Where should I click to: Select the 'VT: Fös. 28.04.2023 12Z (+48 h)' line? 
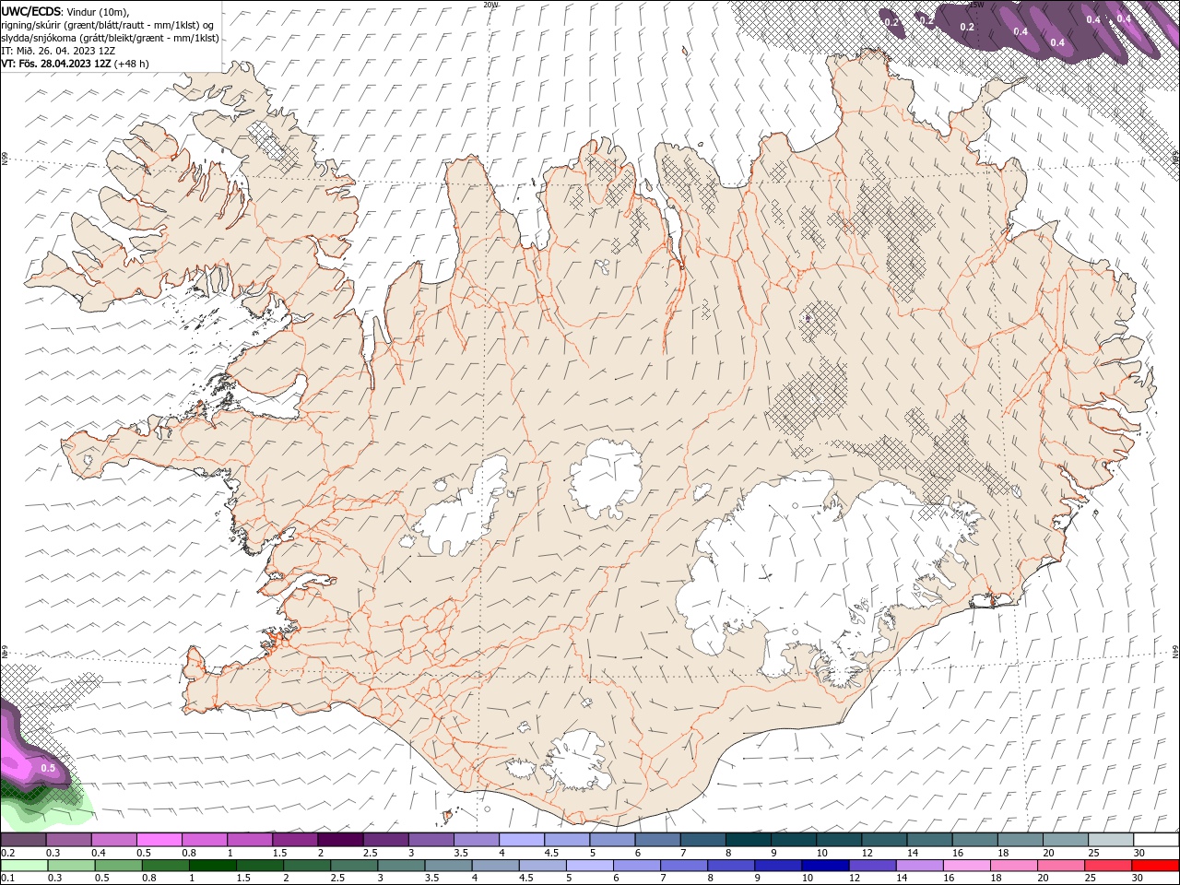click(x=75, y=64)
